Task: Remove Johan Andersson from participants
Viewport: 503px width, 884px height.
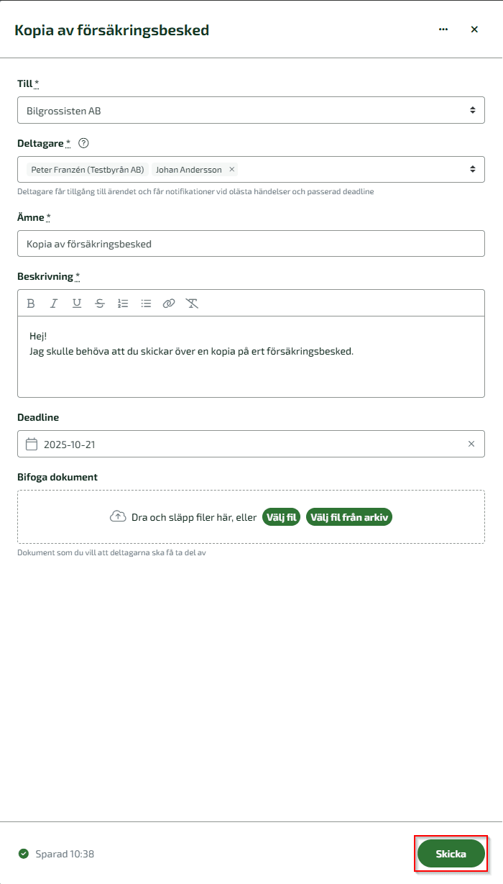Action: [231, 170]
